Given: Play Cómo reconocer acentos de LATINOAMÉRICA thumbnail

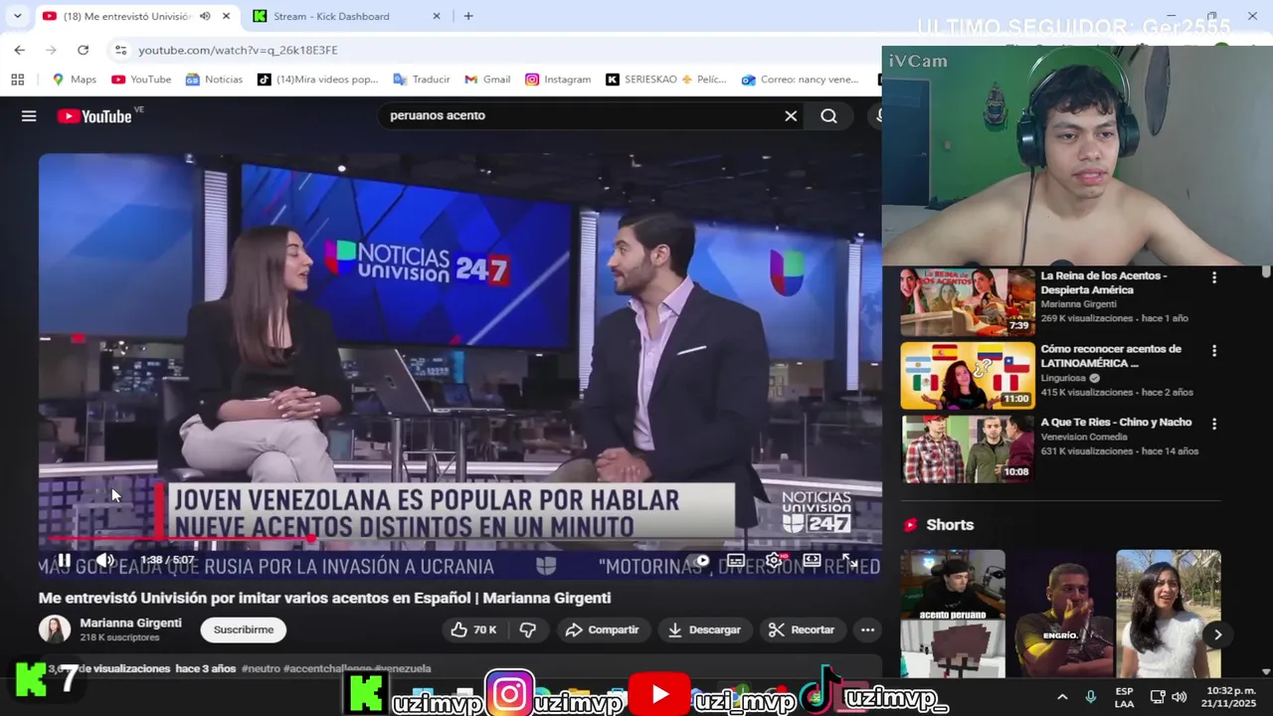Looking at the screenshot, I should (x=968, y=376).
